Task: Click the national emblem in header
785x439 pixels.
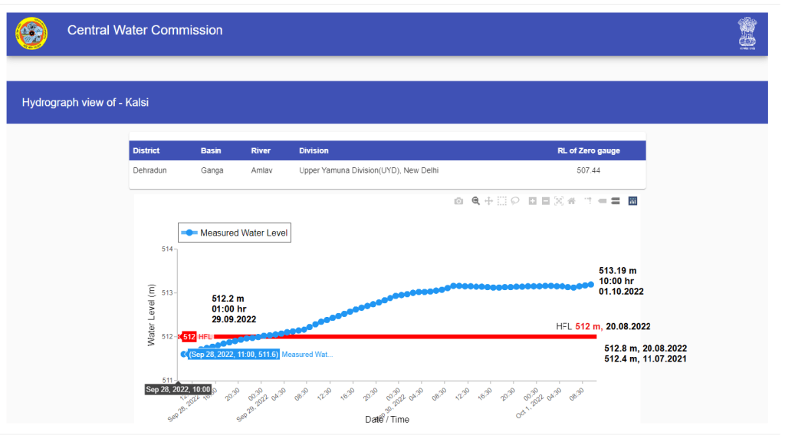Action: click(747, 33)
